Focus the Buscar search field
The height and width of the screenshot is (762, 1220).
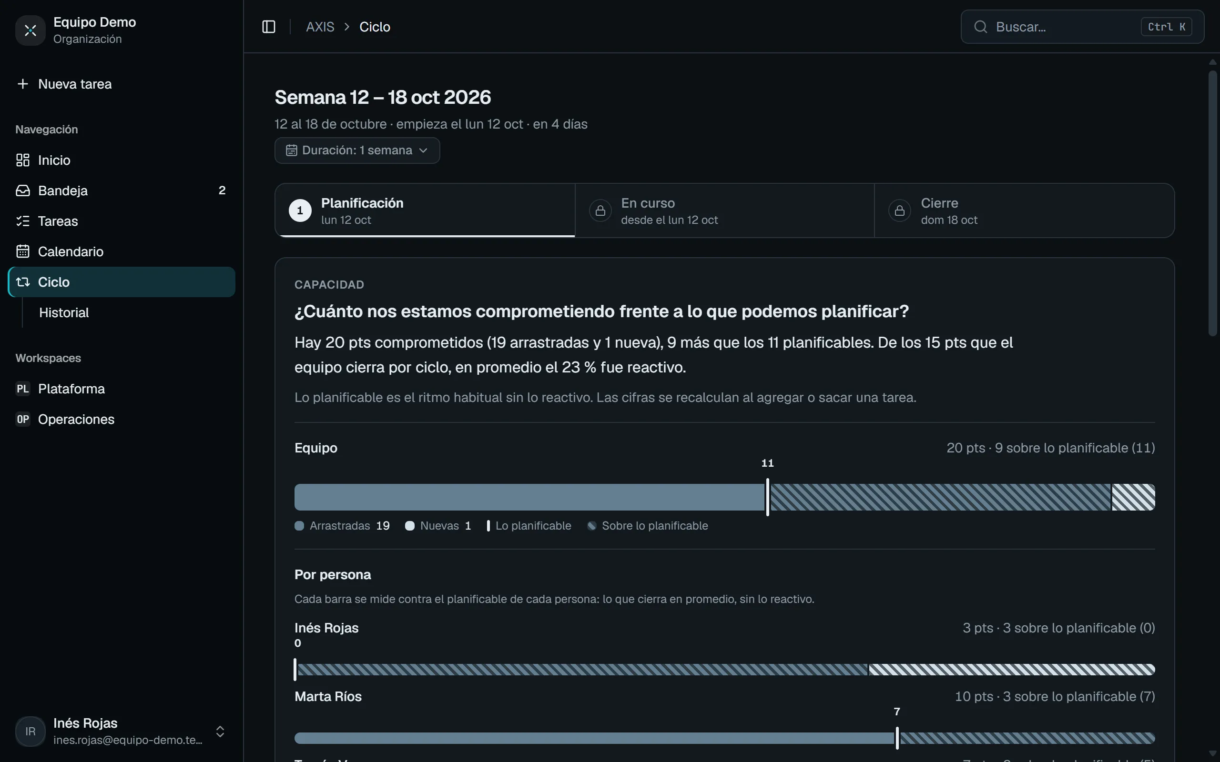coord(1082,27)
